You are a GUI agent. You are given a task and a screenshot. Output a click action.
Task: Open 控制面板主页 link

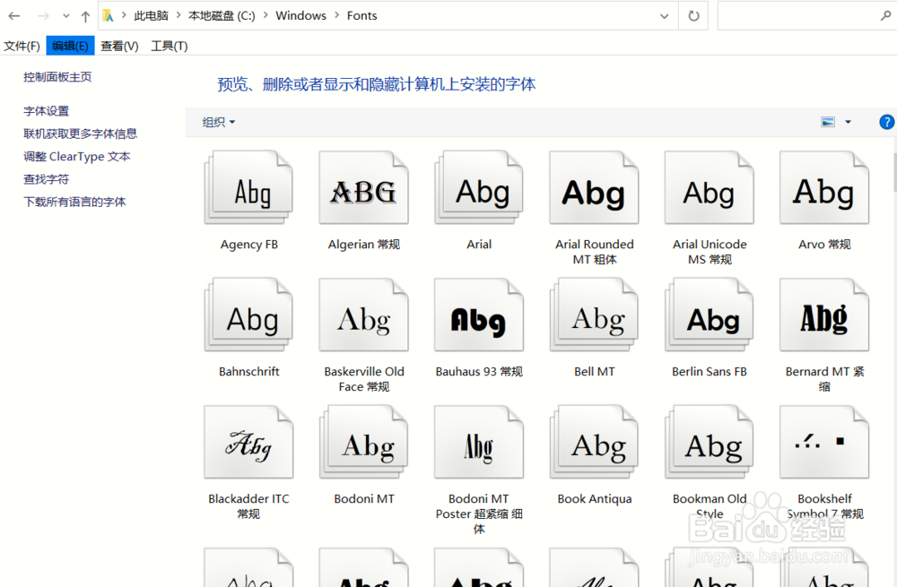click(x=57, y=76)
